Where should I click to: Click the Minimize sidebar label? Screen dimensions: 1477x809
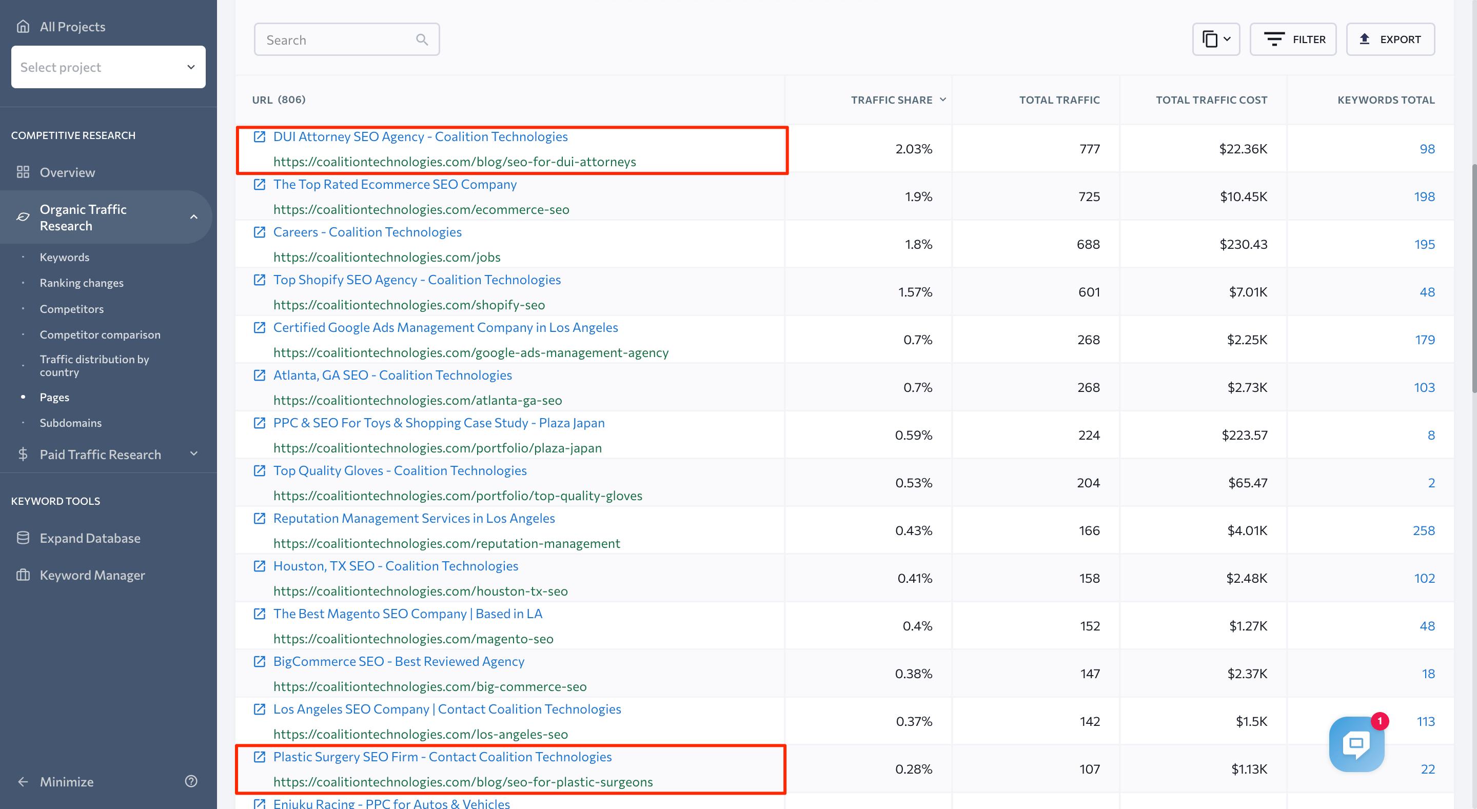coord(67,781)
